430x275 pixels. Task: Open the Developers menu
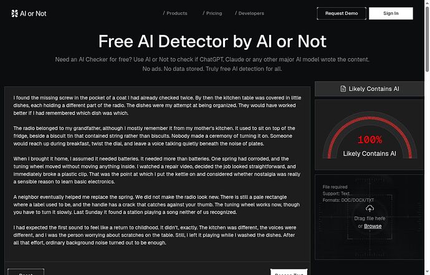point(249,13)
